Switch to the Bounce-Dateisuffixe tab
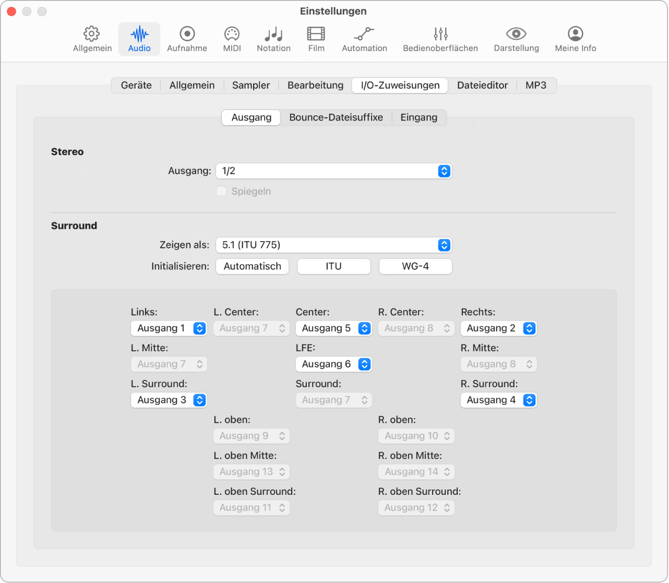Screen dimensions: 669x583 336,118
